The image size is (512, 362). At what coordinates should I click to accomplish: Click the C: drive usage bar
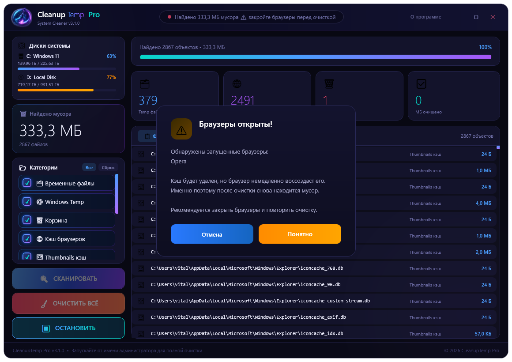tap(67, 69)
